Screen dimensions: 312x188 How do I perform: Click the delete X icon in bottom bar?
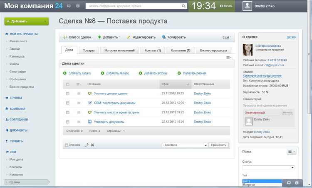tap(92, 145)
